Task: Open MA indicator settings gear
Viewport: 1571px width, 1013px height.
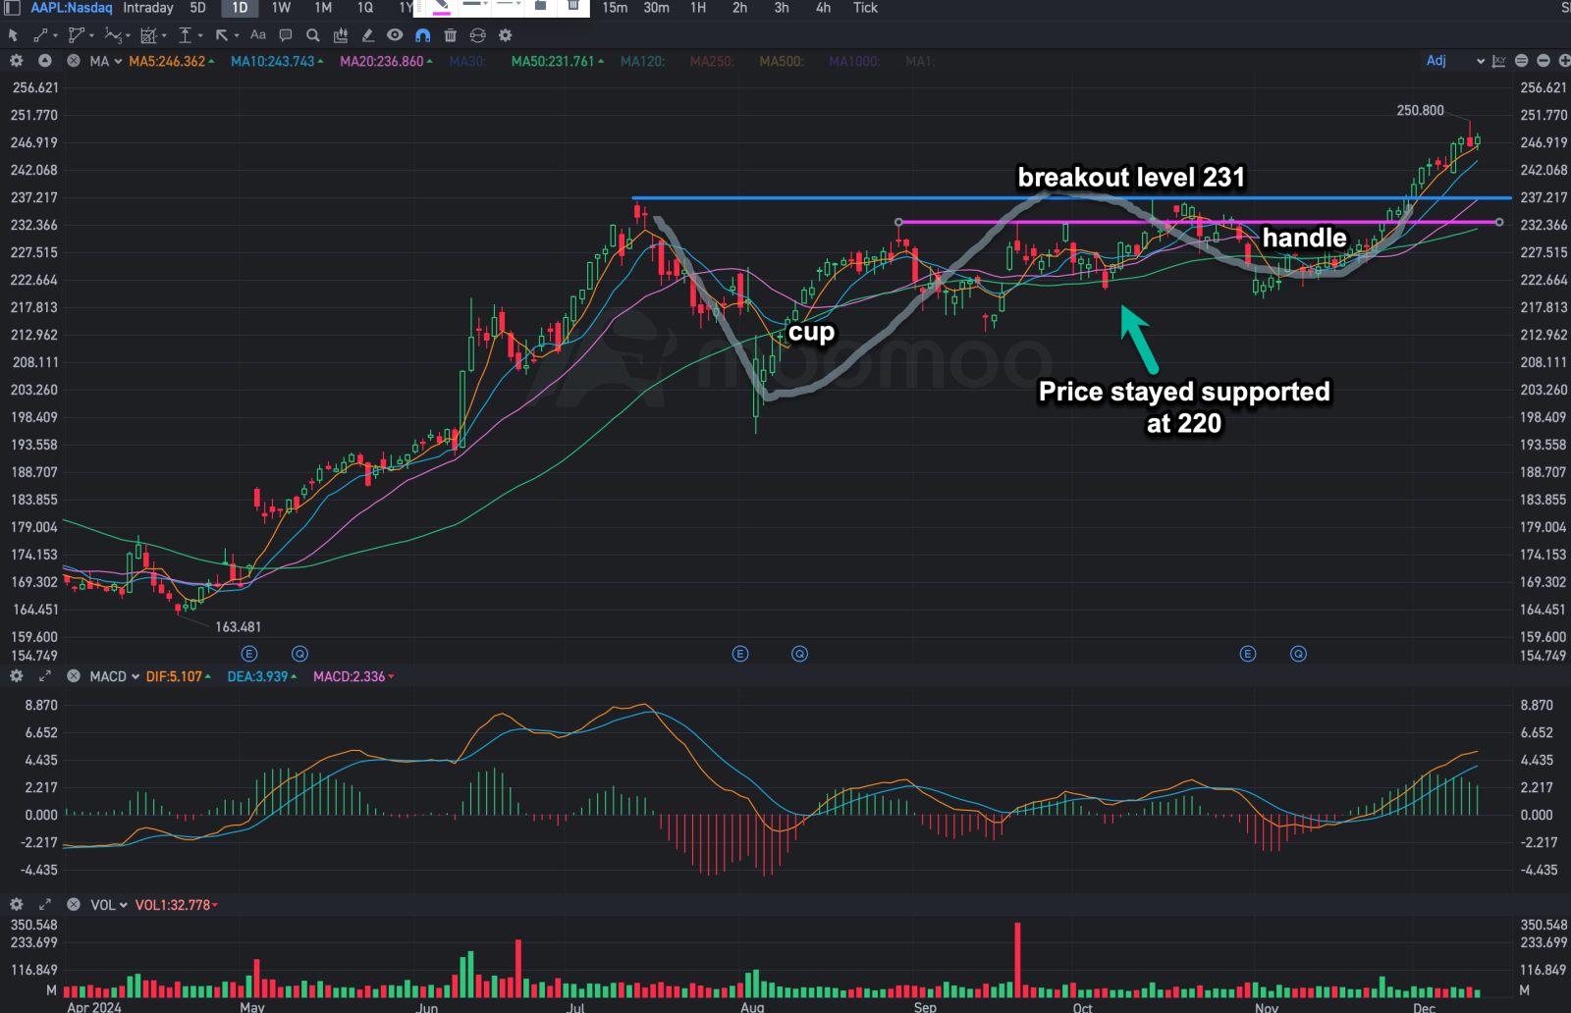Action: click(x=17, y=61)
